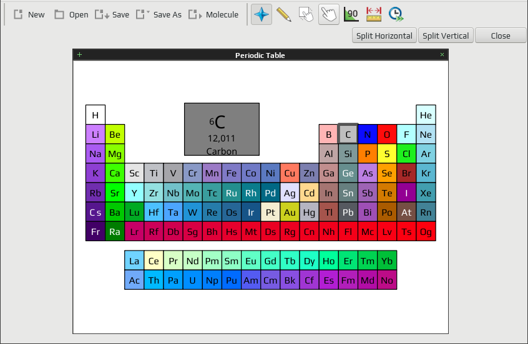Pick Beryllium Be element cell
Viewport: 528px width, 344px height.
[x=115, y=135]
